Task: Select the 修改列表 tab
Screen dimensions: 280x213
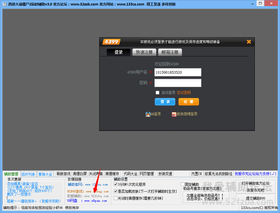Action: pos(28,174)
